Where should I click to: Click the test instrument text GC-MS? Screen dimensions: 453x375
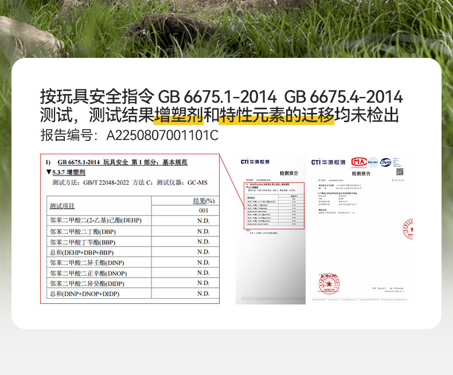tap(197, 182)
